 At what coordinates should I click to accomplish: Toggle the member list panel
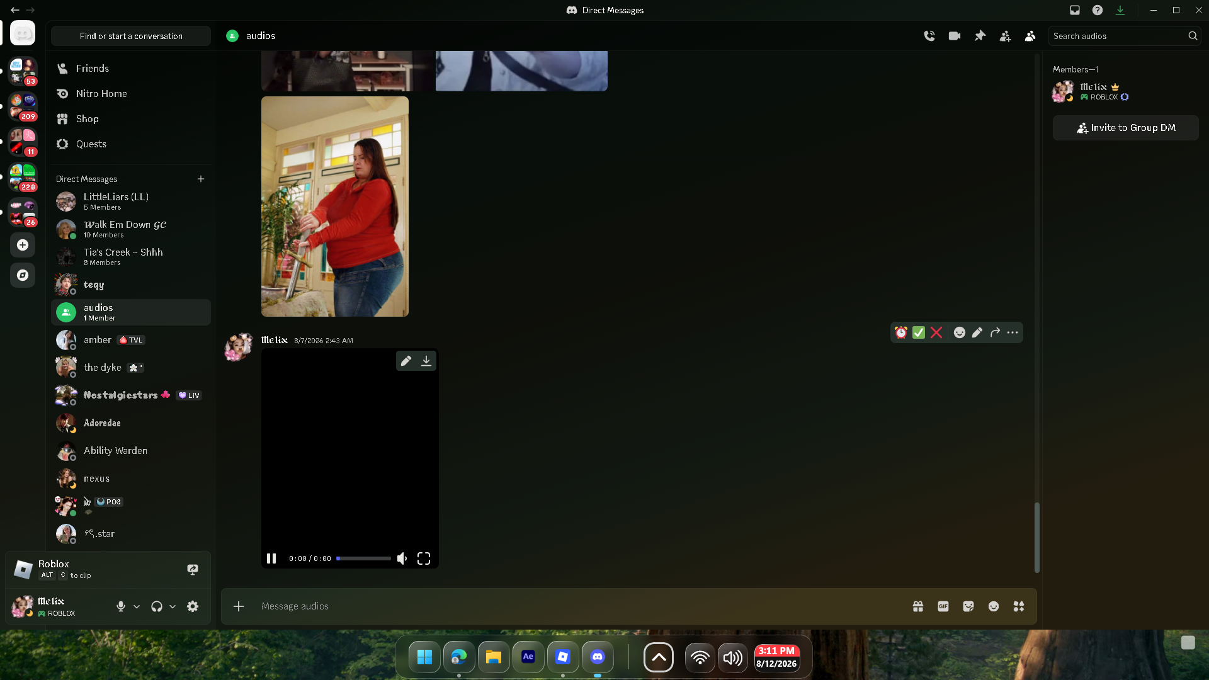click(1030, 36)
